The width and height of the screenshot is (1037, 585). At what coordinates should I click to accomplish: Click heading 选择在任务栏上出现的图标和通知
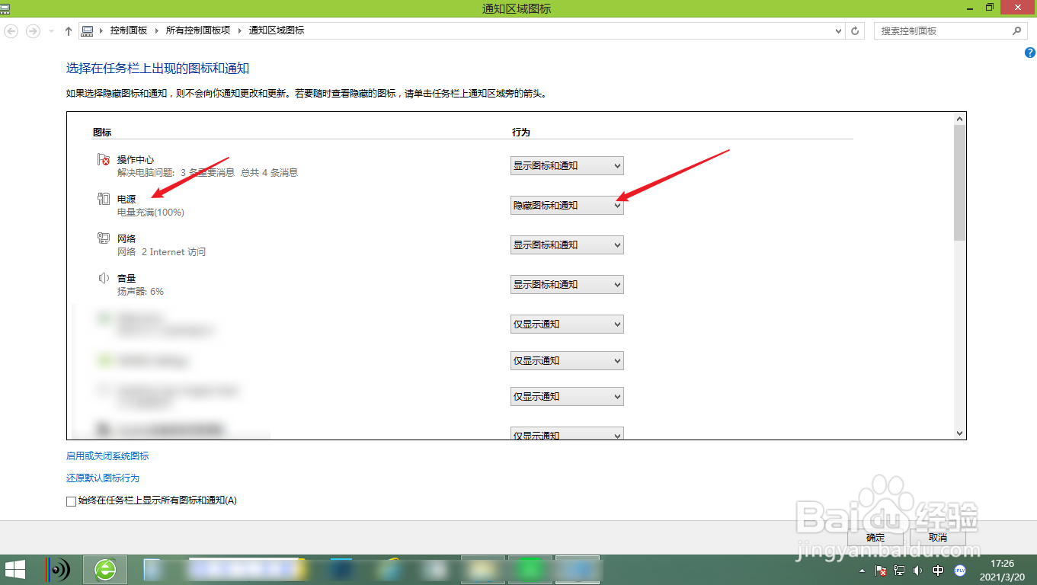(158, 69)
